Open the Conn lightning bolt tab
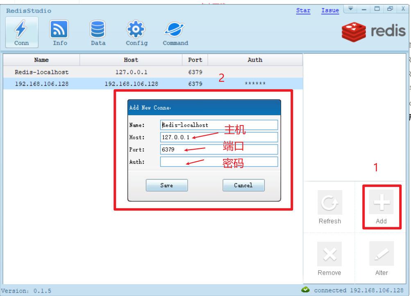Viewport: 411px width, 296px height. coord(22,32)
